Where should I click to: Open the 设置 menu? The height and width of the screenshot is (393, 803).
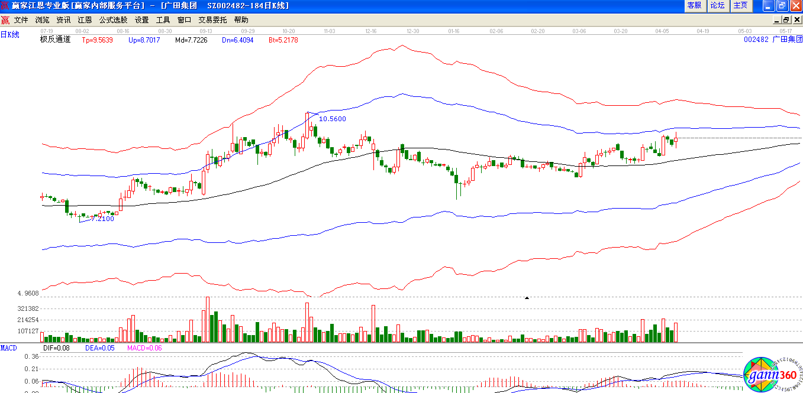141,20
